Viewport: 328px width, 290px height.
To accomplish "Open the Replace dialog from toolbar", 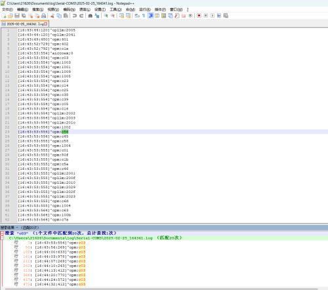I will (x=97, y=16).
